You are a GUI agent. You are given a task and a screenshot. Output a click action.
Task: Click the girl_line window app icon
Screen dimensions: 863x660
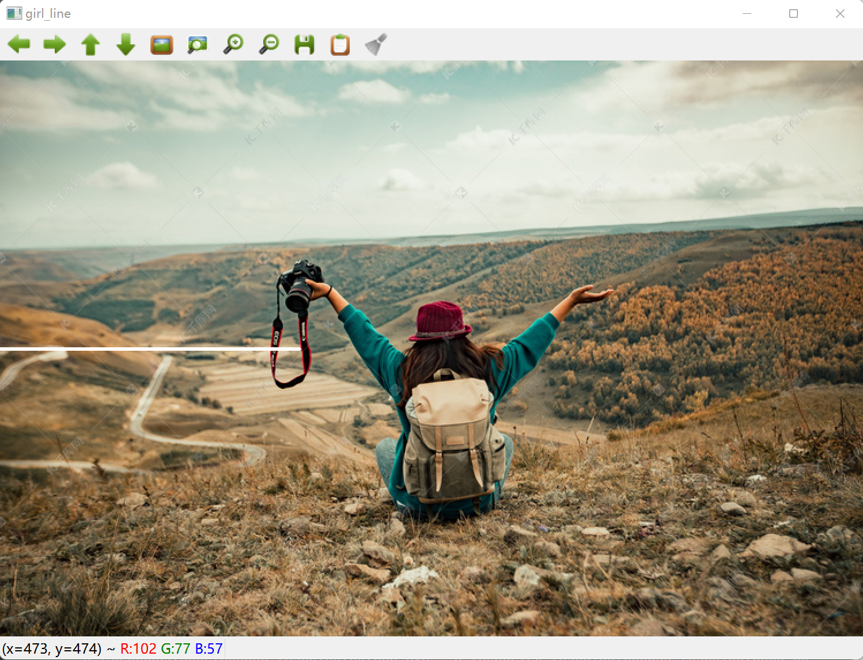(14, 13)
